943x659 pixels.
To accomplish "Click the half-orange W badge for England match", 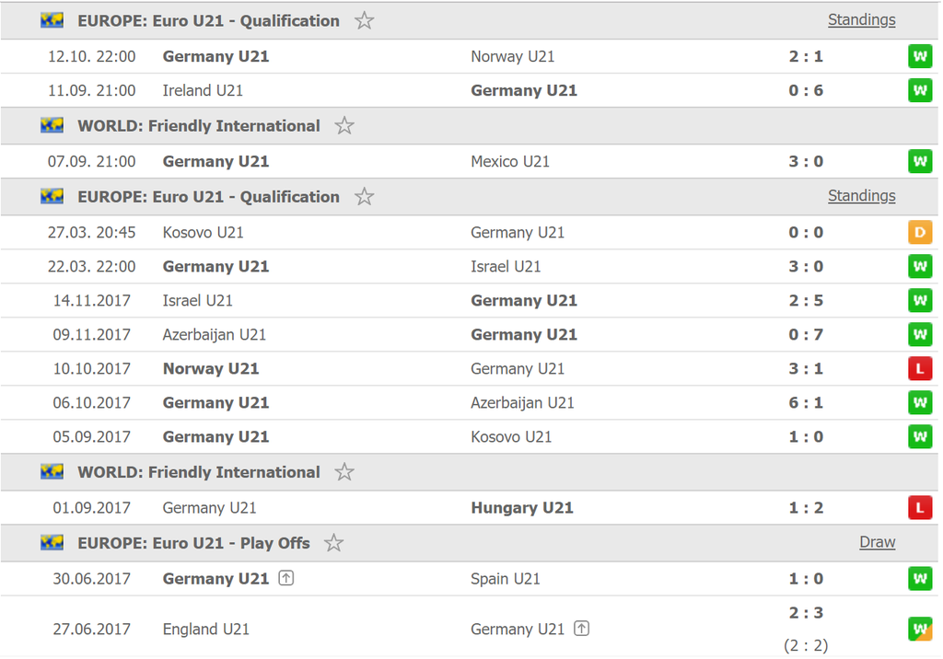I will (x=920, y=630).
